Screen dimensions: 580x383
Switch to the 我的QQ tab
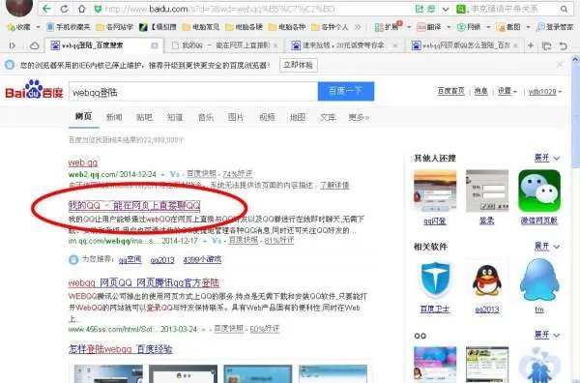[225, 45]
